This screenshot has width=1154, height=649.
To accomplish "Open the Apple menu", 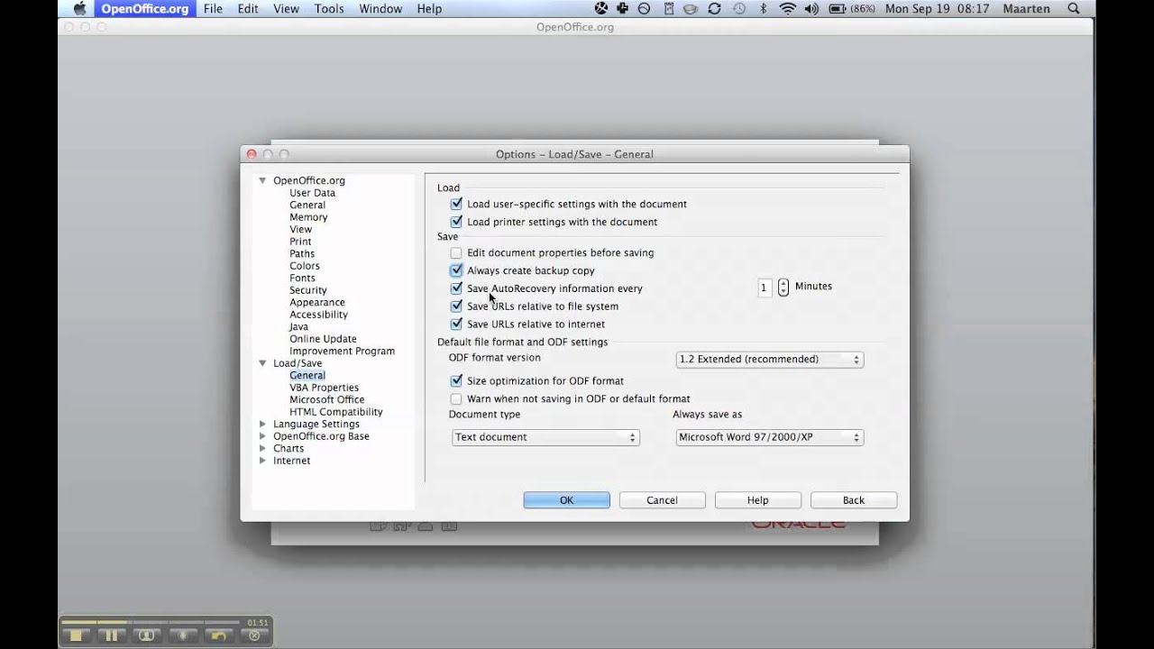I will [x=79, y=9].
